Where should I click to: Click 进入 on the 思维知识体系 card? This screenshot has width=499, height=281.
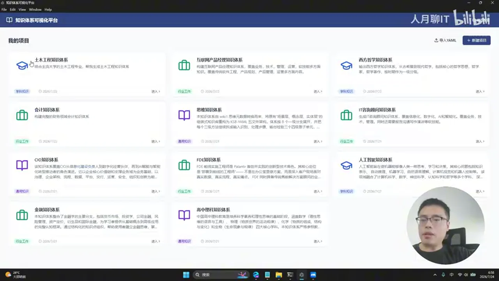[x=318, y=141]
